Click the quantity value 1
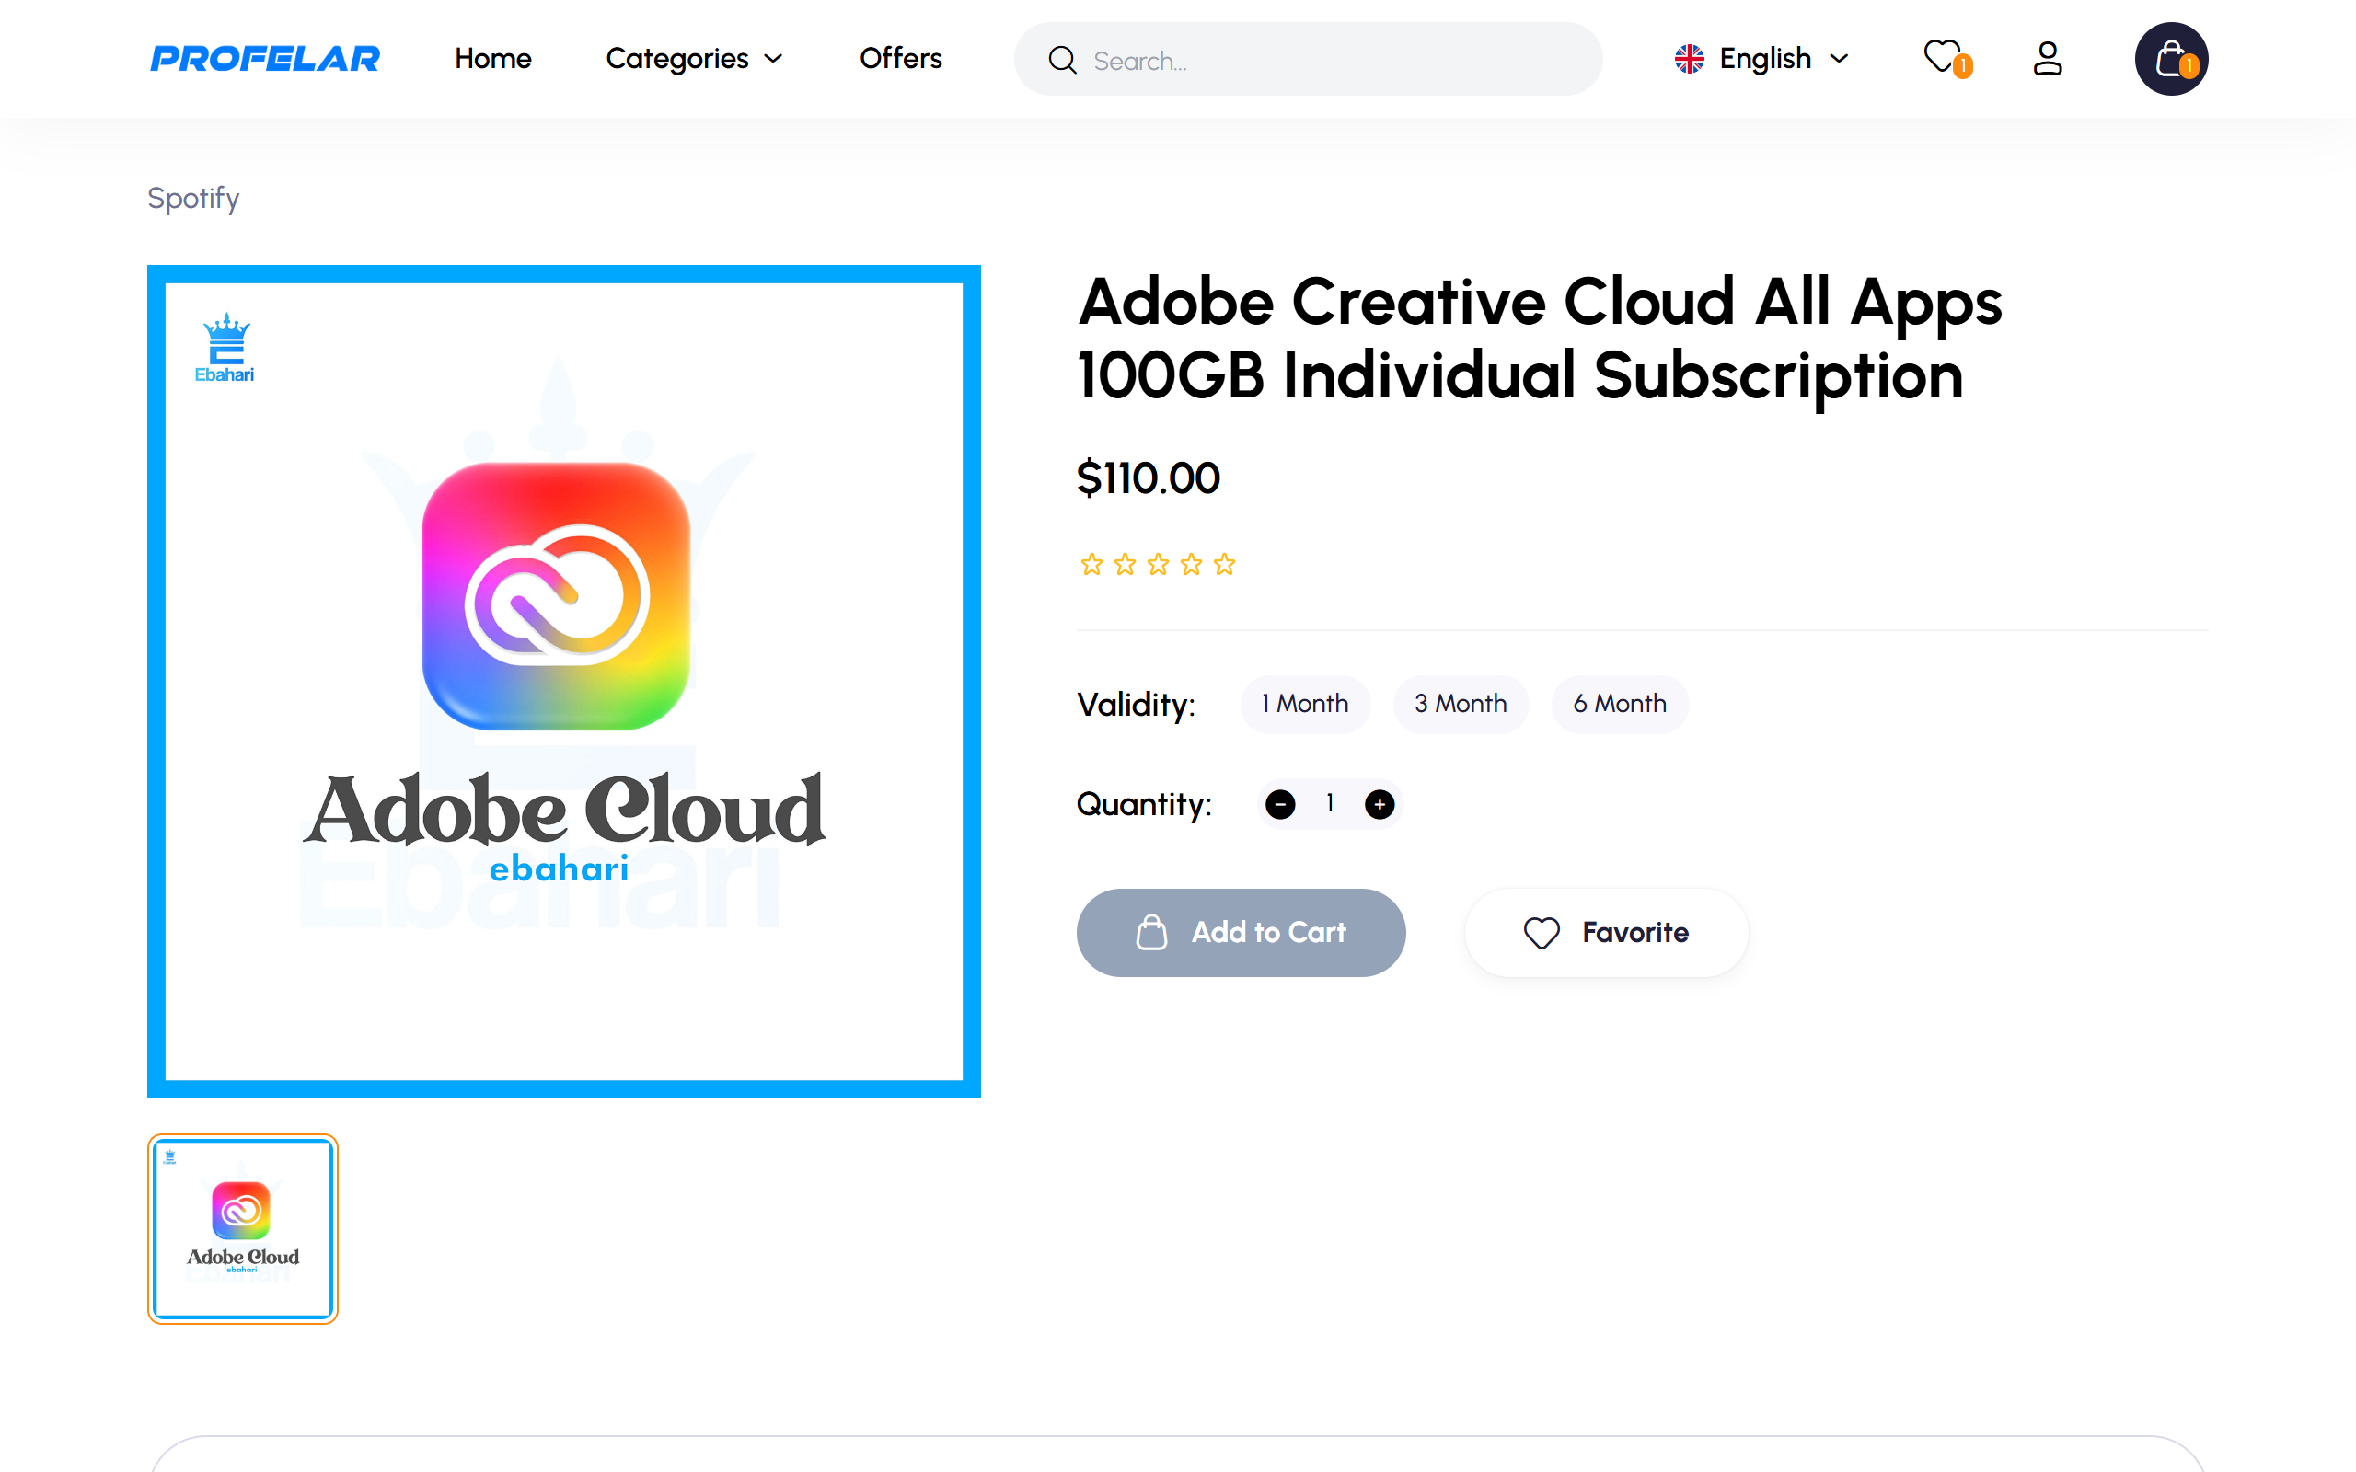Viewport: 2356px width, 1472px height. [x=1330, y=803]
